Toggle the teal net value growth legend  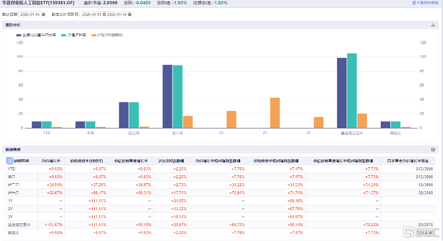pyautogui.click(x=73, y=35)
